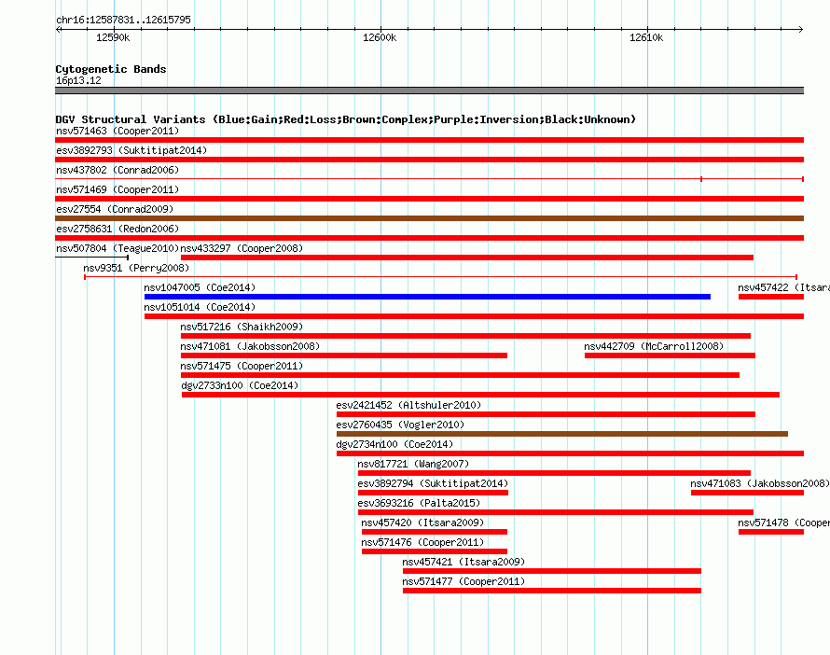Select the black nsv507804 (Teague2010) feature
The image size is (830, 655).
(92, 258)
